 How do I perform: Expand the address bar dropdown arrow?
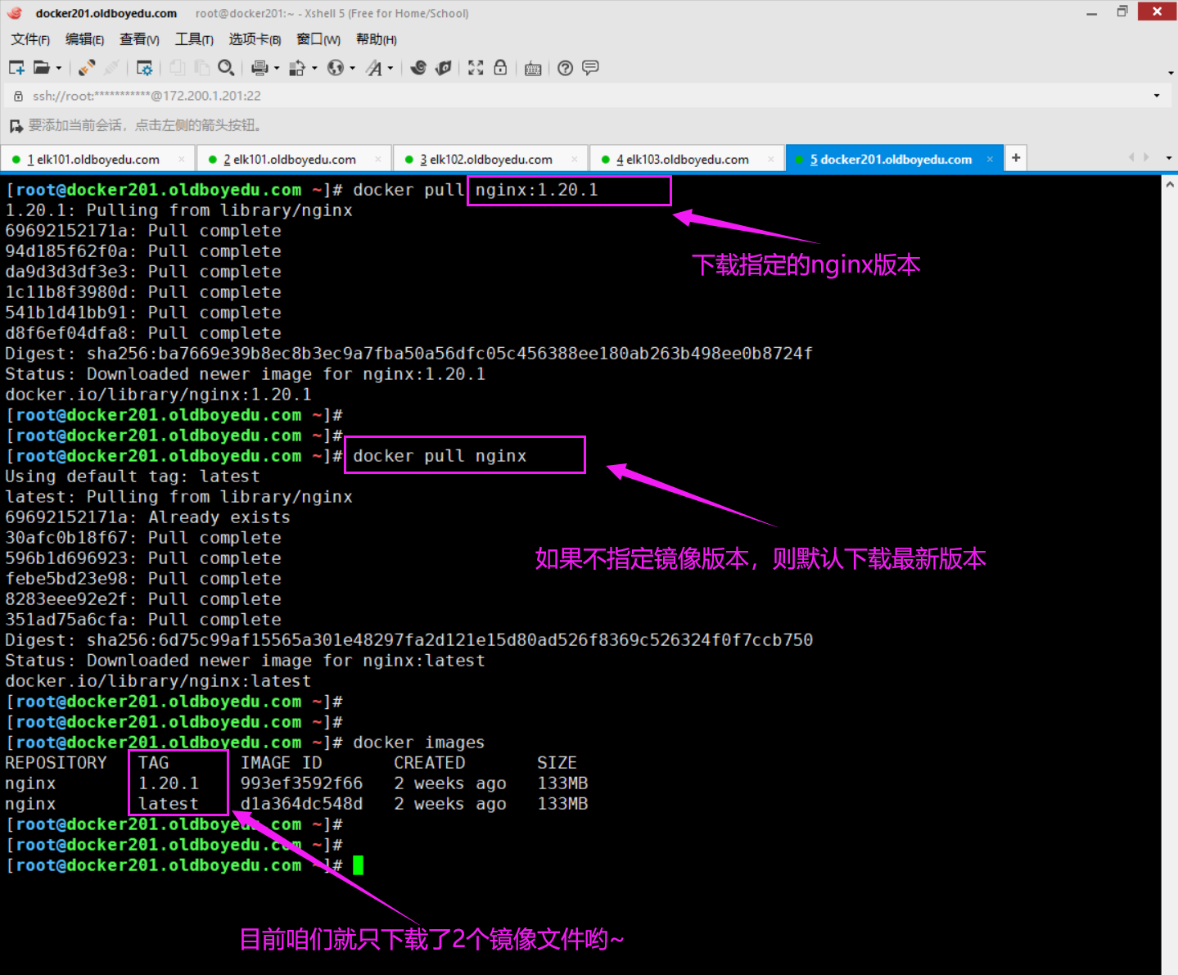pos(1157,96)
